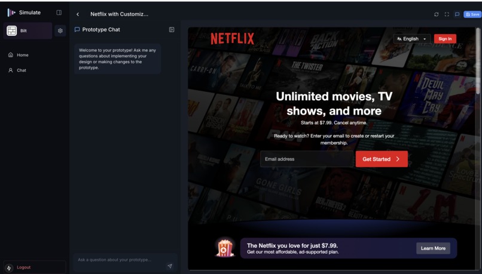The image size is (482, 274).
Task: Click the Learn More button
Action: (433, 248)
